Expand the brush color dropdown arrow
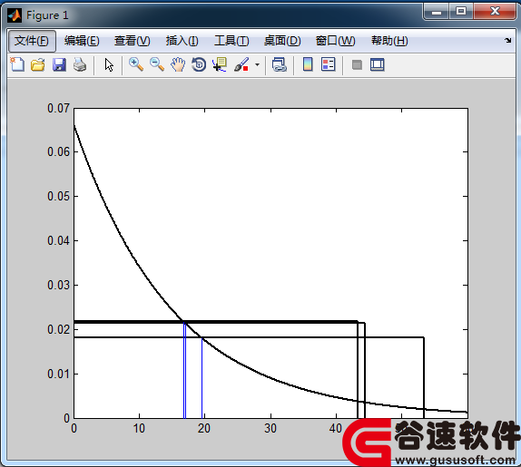Viewport: 521px width, 467px height. tap(257, 64)
